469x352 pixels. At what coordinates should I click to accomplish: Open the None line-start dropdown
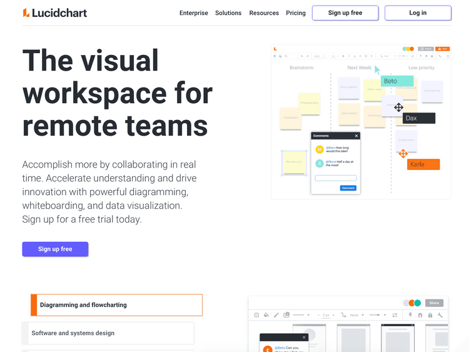tap(355, 315)
